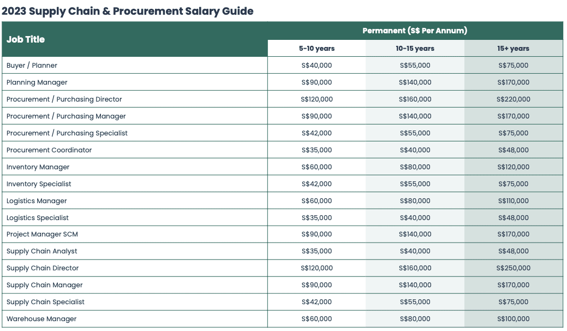Select the '15+ years' column header
567x331 pixels.
tap(513, 49)
